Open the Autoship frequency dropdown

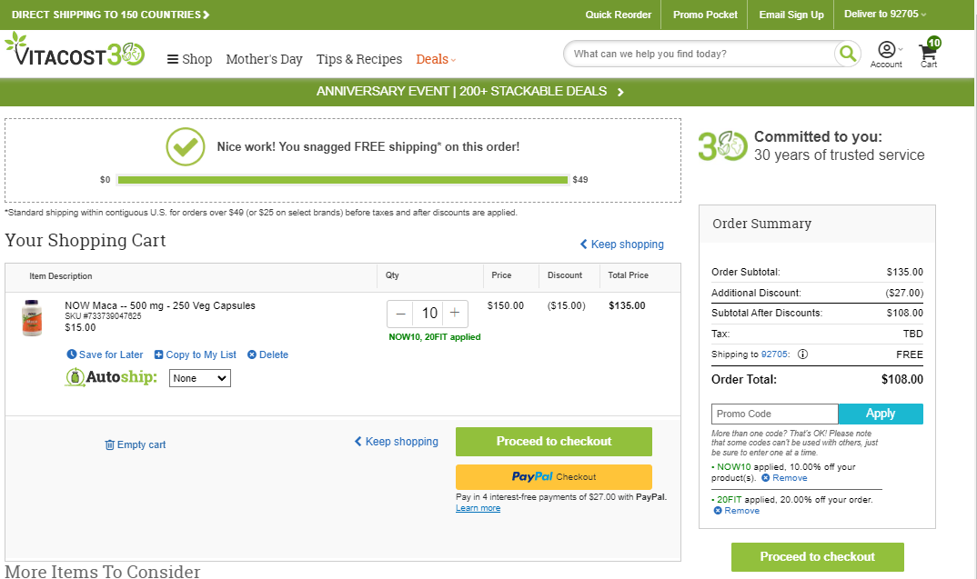200,378
